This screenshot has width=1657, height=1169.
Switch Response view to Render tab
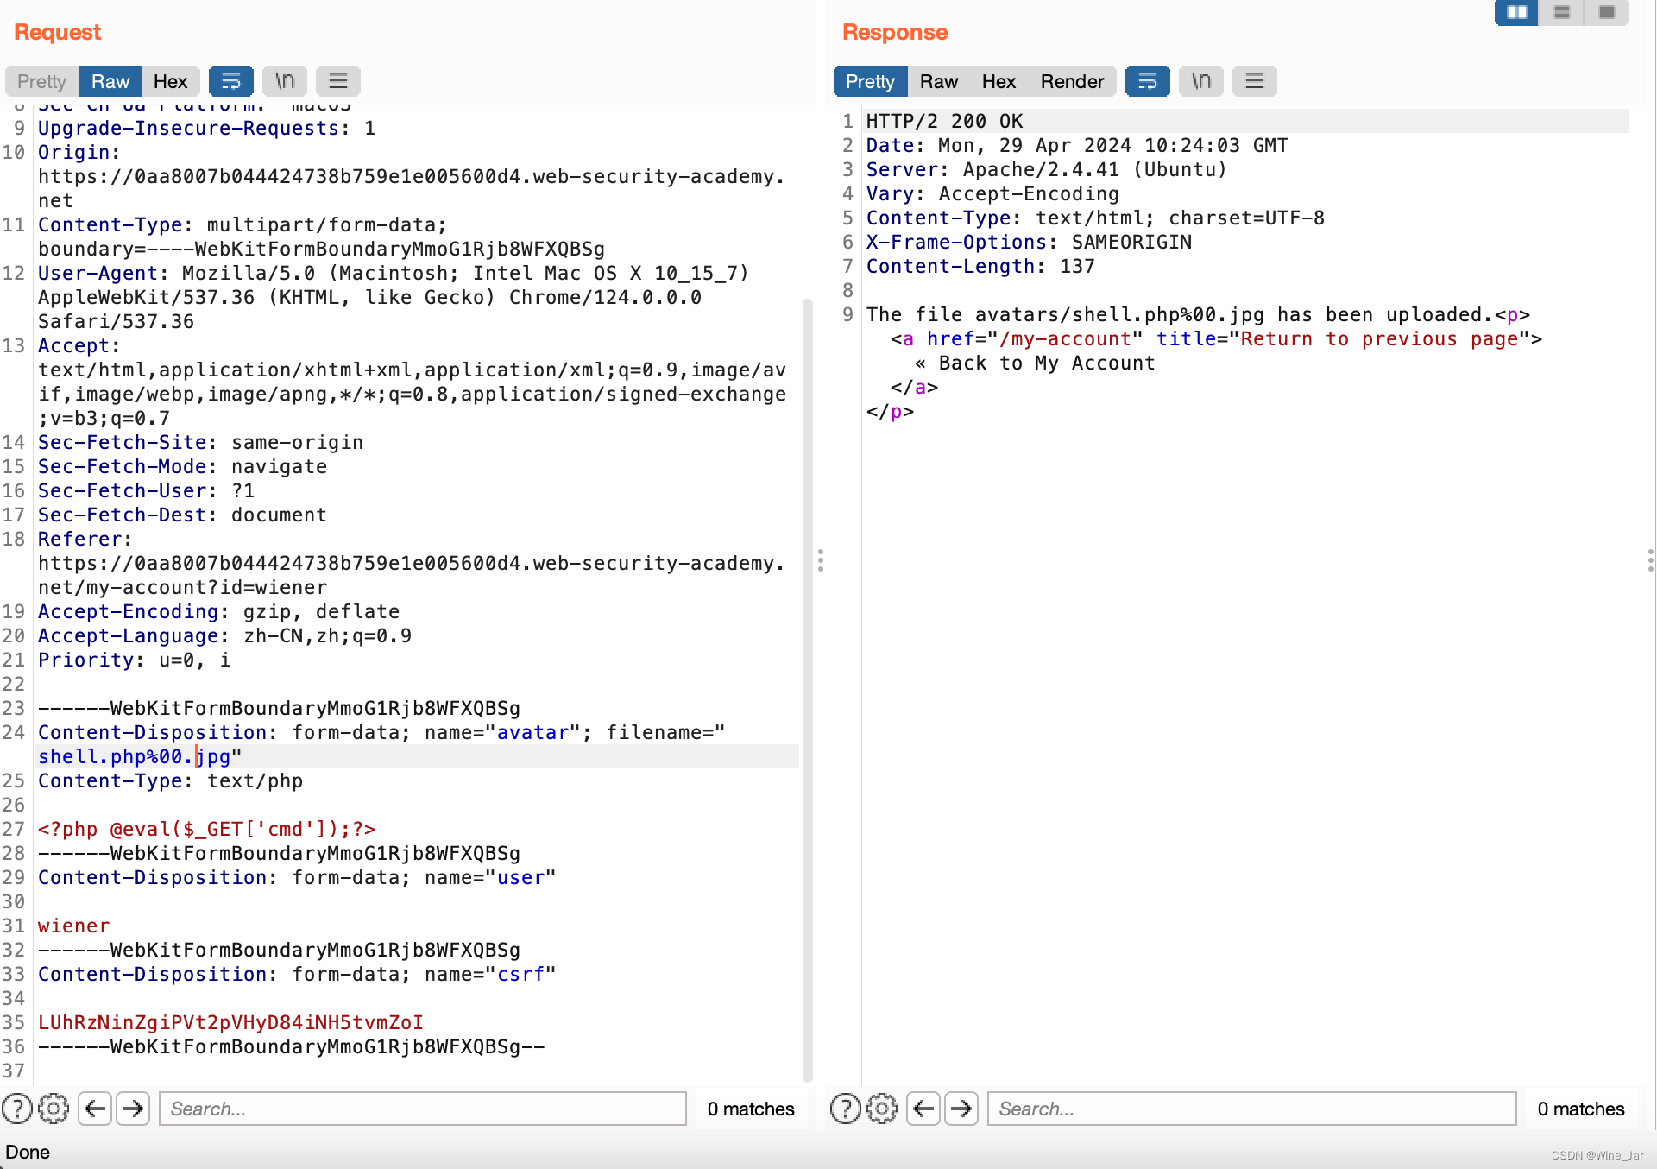(x=1072, y=81)
